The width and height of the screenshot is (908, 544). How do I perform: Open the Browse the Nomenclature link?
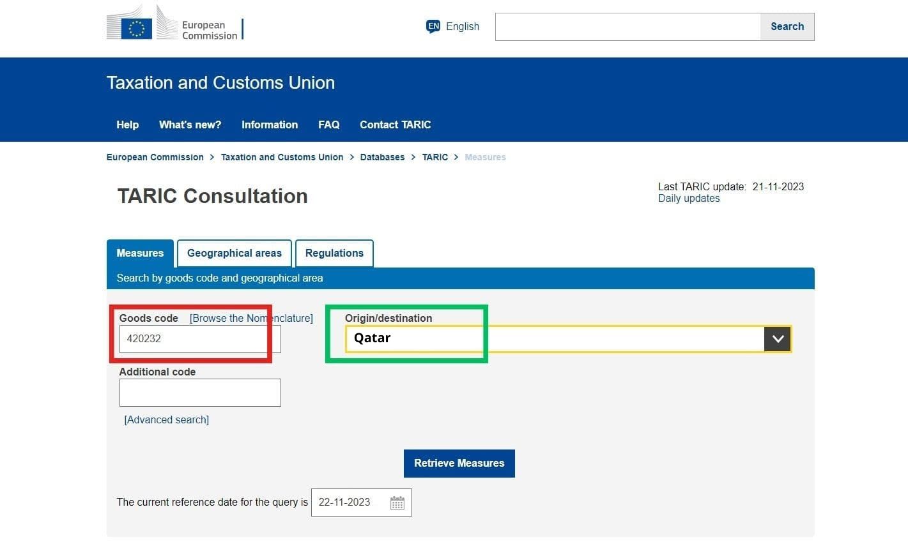250,318
